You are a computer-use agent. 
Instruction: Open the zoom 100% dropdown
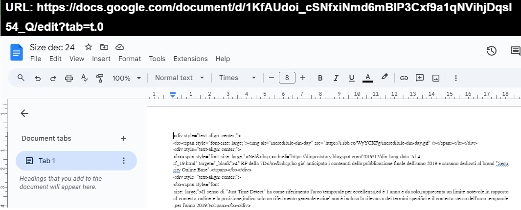coord(127,78)
